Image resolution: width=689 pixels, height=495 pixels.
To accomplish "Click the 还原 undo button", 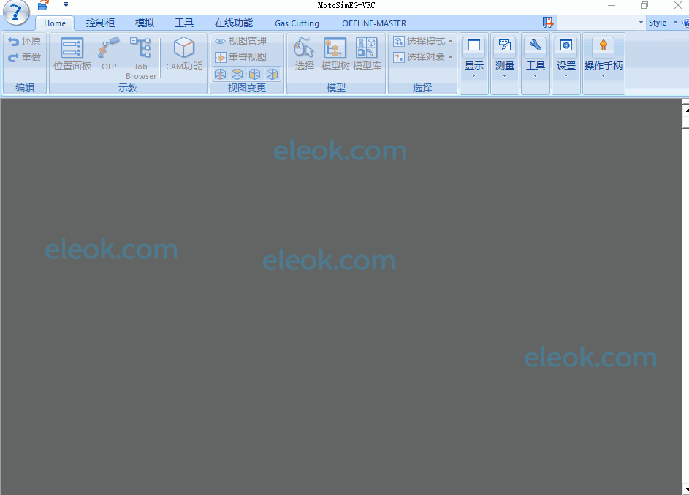I will [25, 42].
